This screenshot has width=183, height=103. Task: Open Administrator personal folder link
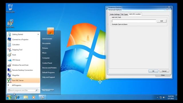47,39
